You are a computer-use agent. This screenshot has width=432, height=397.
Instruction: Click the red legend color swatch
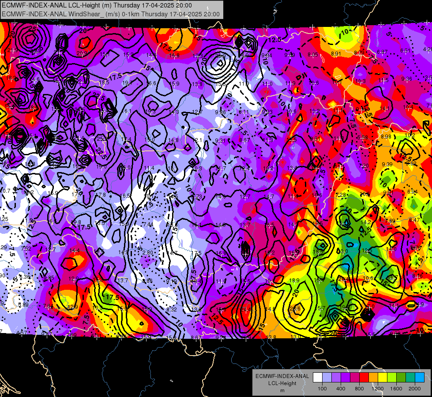(x=364, y=378)
